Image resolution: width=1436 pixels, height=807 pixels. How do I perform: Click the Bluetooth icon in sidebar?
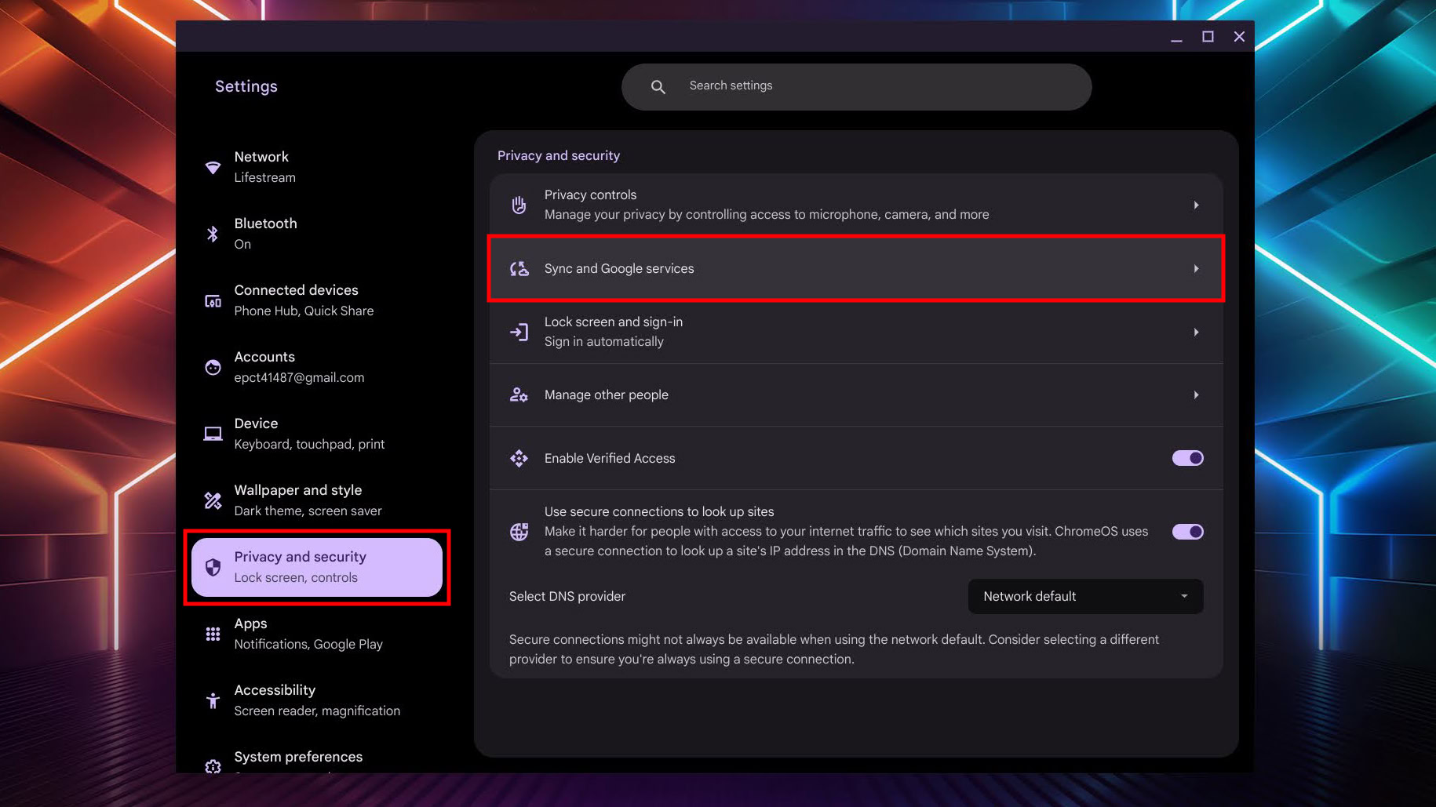click(x=213, y=234)
